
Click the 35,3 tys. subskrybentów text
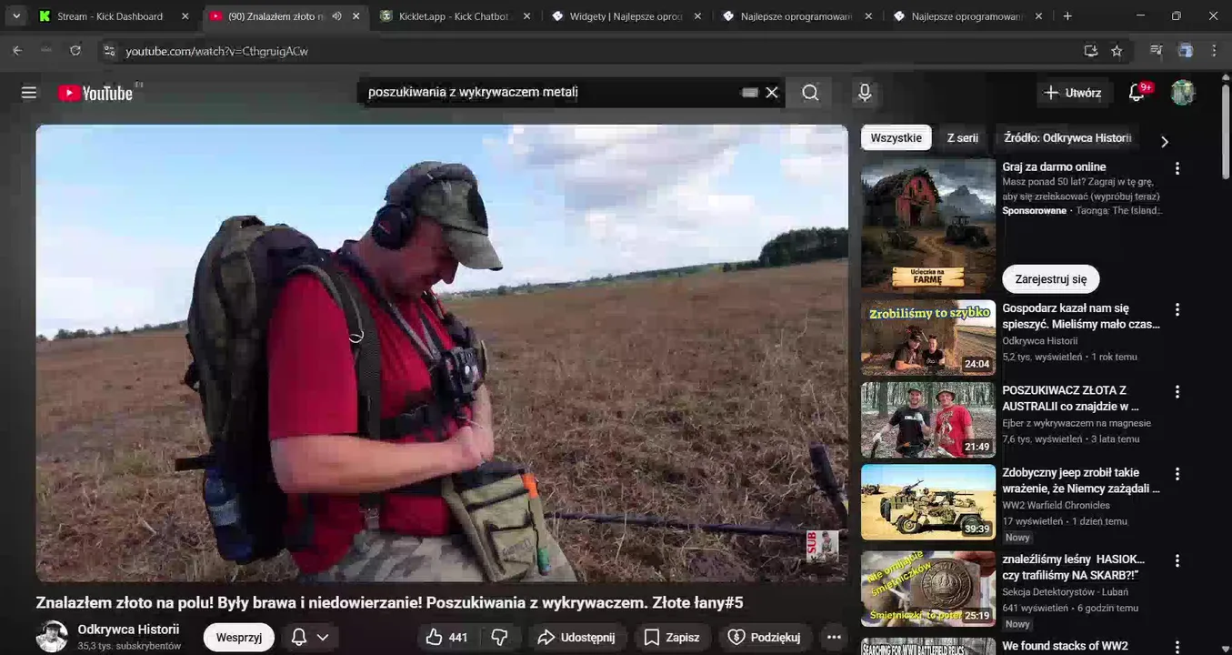coord(129,646)
